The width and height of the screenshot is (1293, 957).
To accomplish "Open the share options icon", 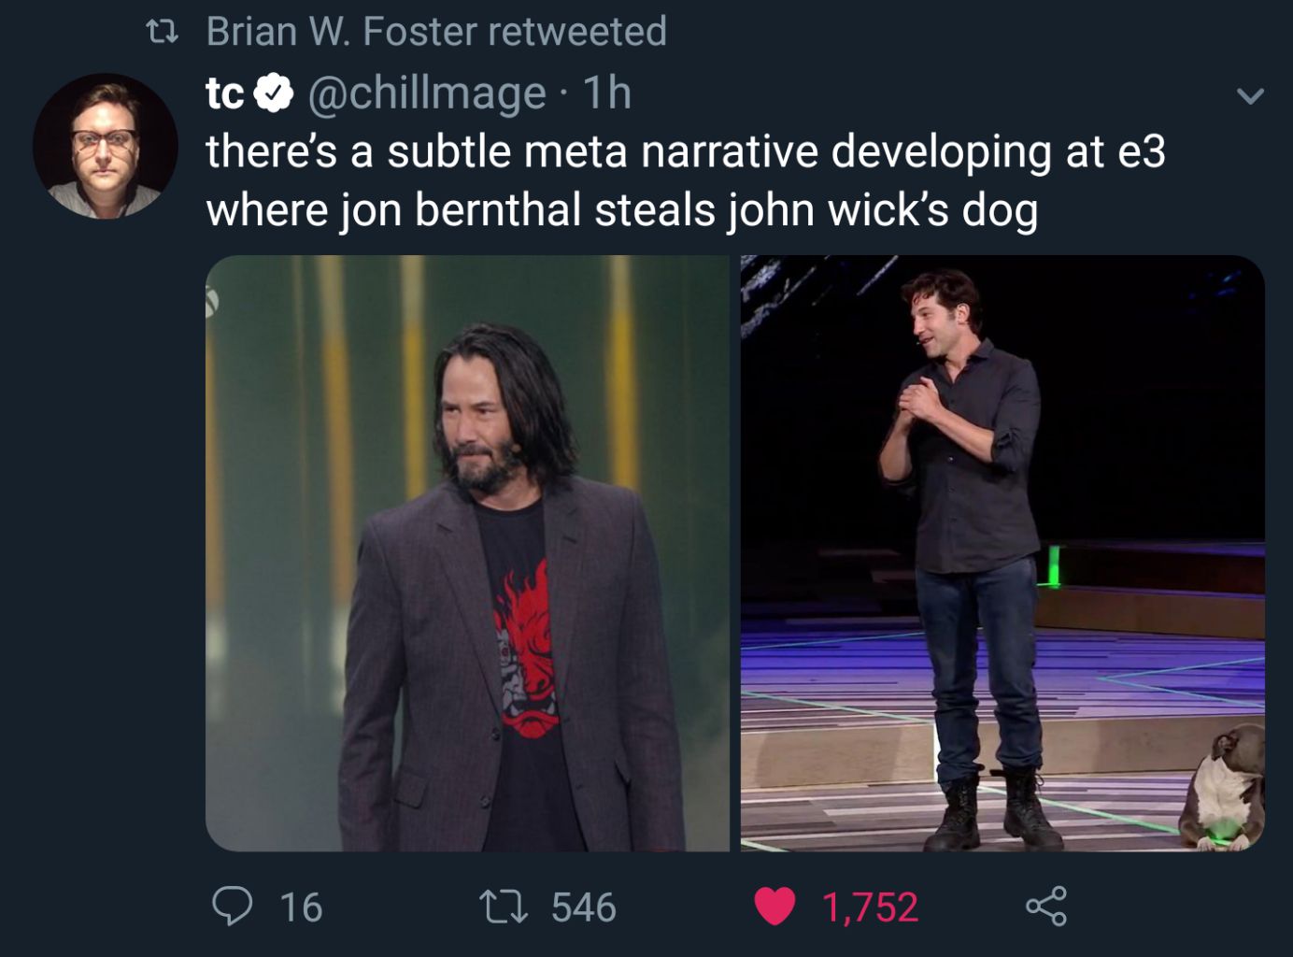I will point(1045,905).
